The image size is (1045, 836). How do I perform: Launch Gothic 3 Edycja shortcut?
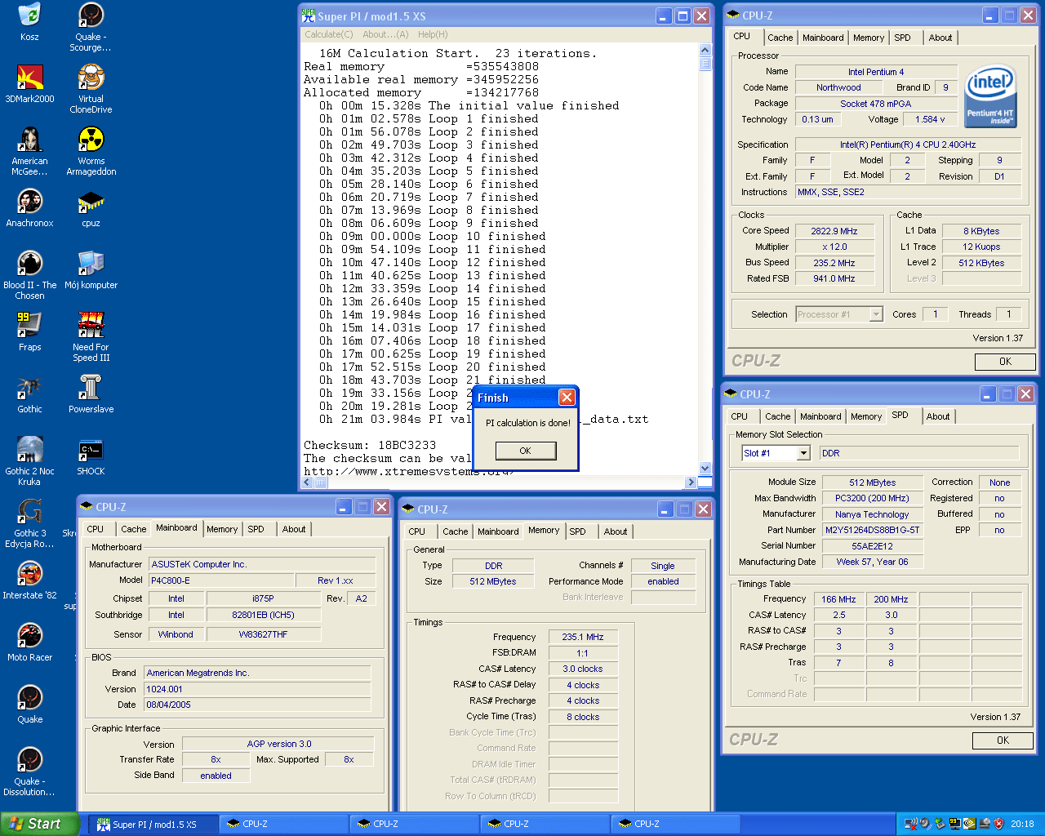point(29,524)
